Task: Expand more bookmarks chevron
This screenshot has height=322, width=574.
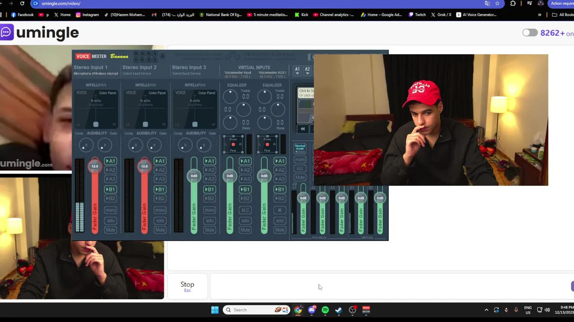Action: [539, 15]
